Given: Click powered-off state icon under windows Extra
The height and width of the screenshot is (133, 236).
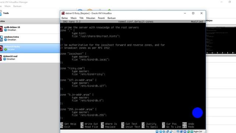Looking at the screenshot, I should (6, 40).
